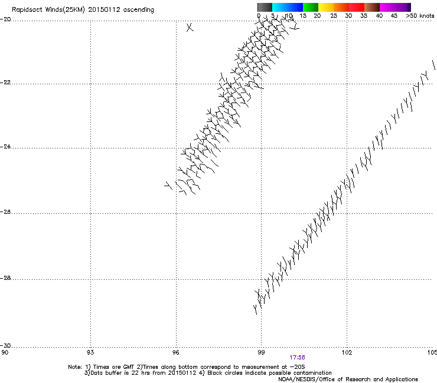
Task: Click the '-22' latitude axis label
Action: click(x=5, y=82)
